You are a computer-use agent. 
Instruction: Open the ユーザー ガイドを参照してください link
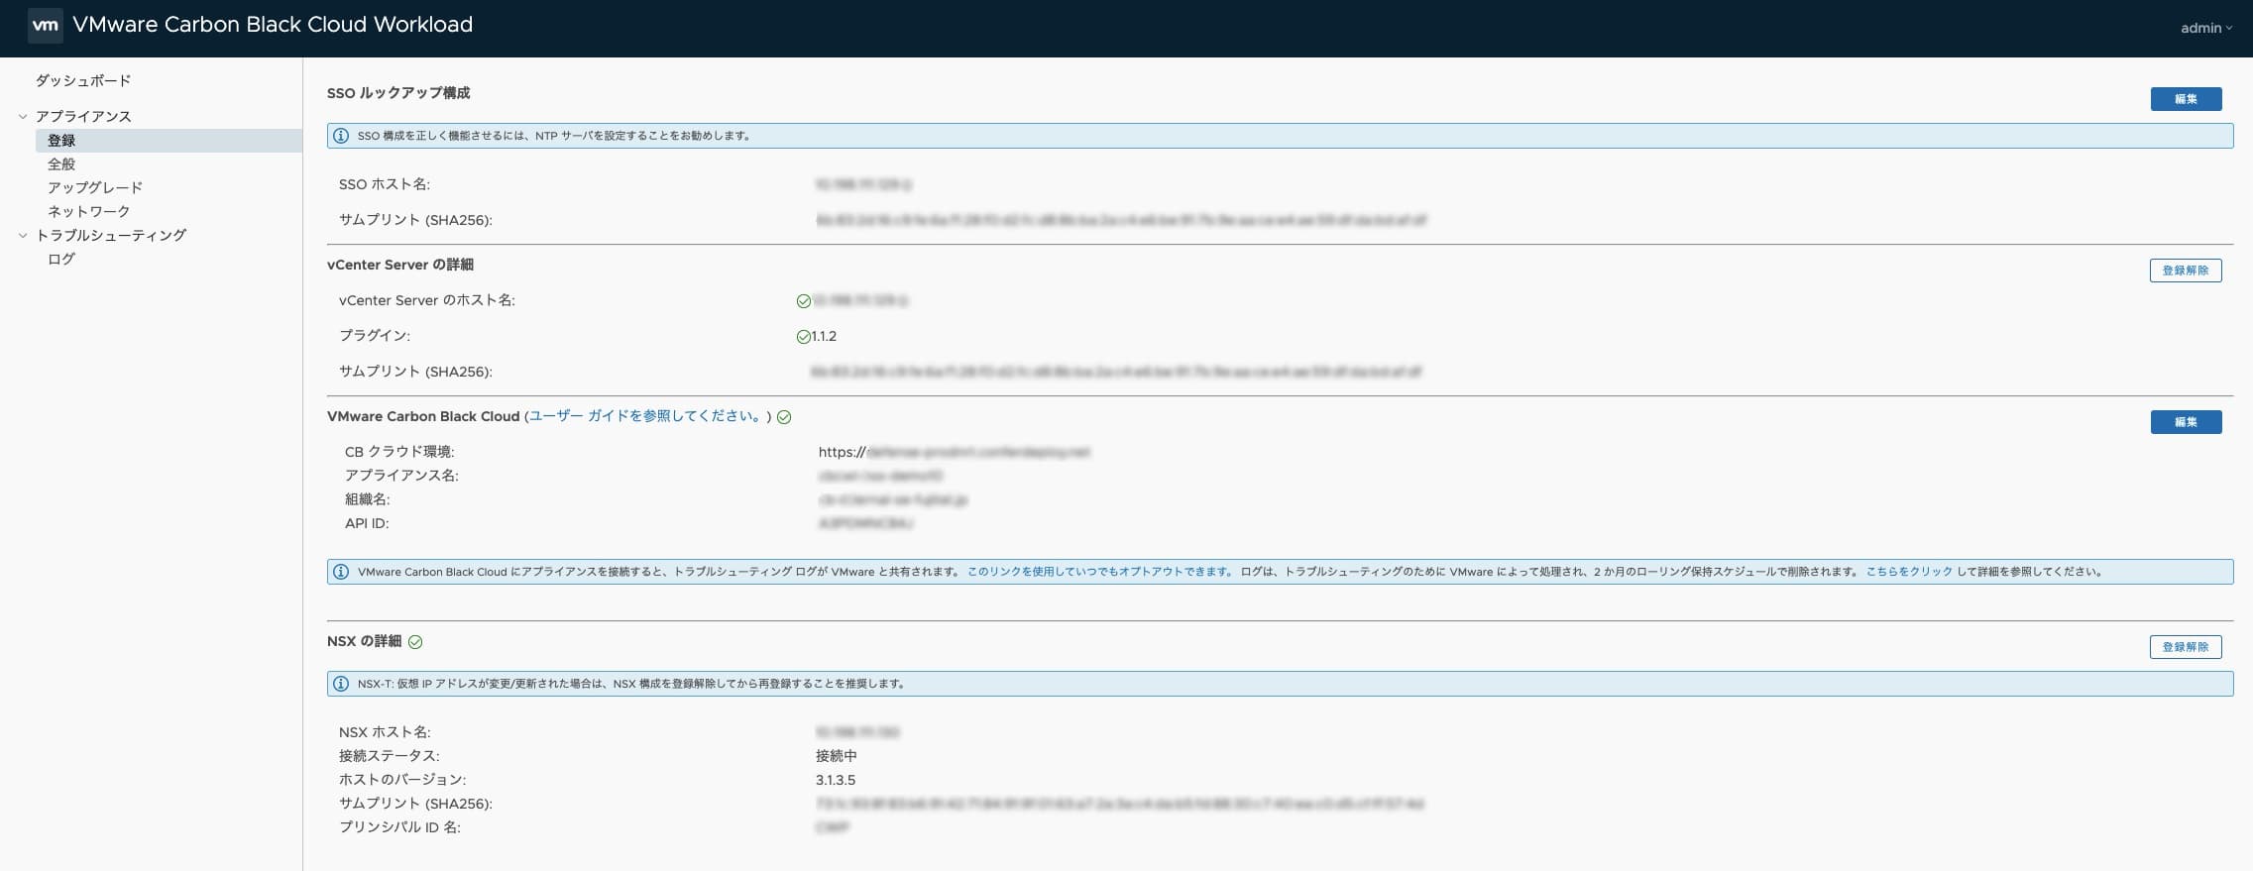[645, 416]
